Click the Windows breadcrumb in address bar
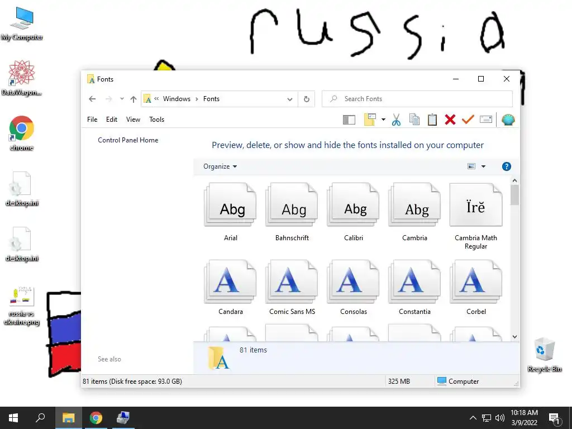The height and width of the screenshot is (429, 572). 177,99
